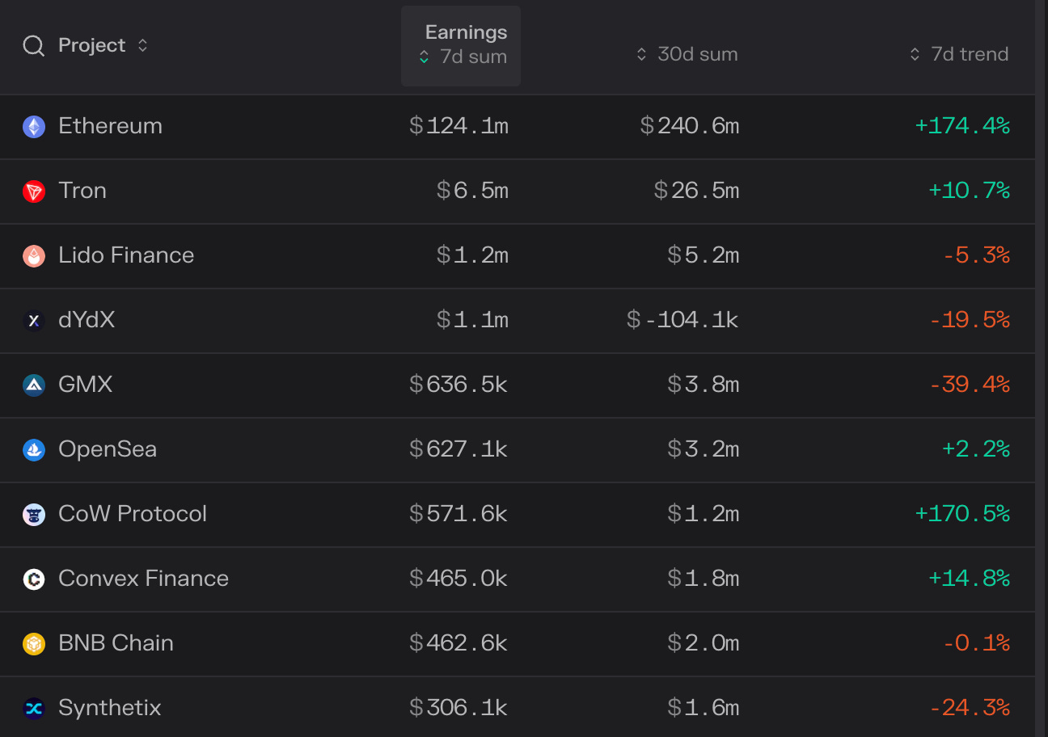The height and width of the screenshot is (737, 1048).
Task: Click the red Tron logo icon
Action: [x=33, y=192]
